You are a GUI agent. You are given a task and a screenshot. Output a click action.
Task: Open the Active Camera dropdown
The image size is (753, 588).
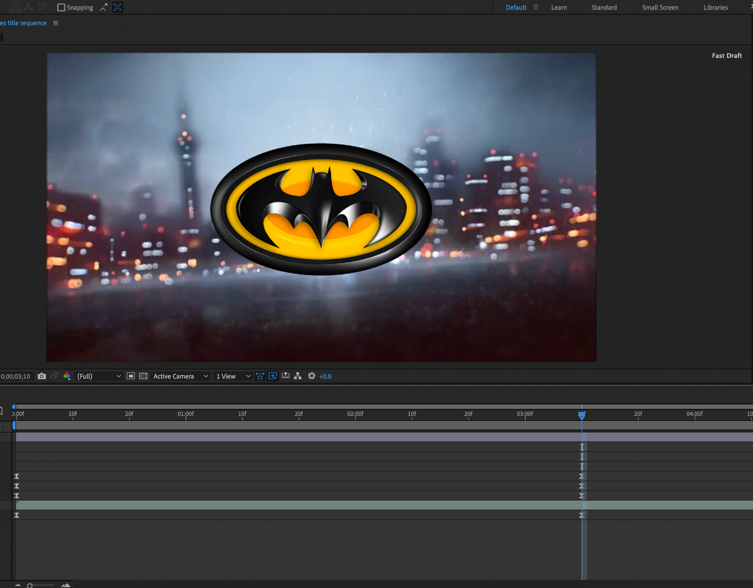[x=180, y=376]
